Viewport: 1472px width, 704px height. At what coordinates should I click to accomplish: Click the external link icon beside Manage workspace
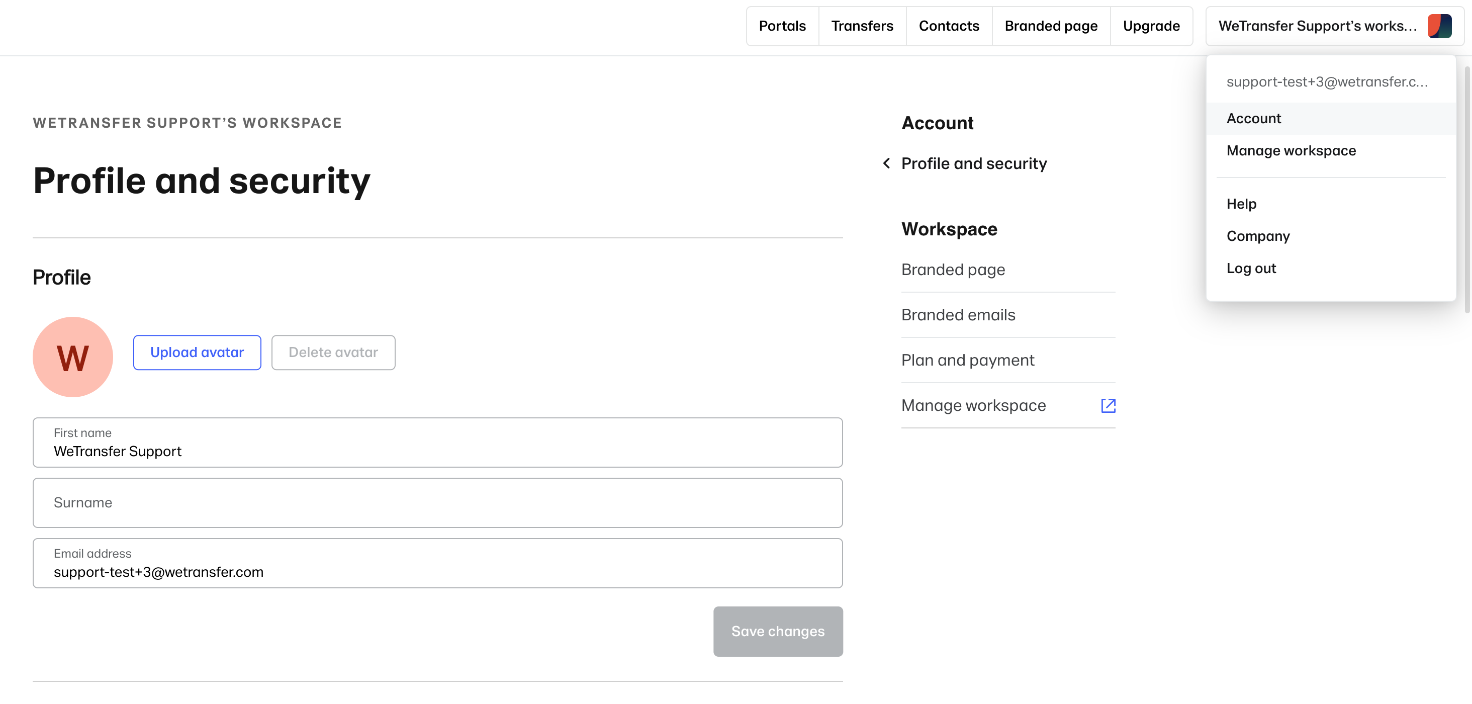(x=1108, y=405)
